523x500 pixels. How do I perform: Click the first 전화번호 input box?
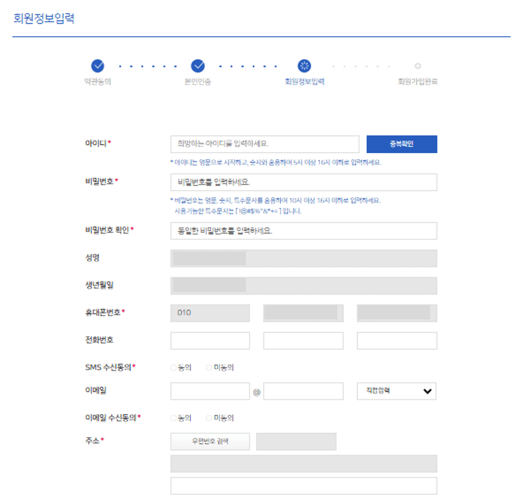tap(210, 341)
